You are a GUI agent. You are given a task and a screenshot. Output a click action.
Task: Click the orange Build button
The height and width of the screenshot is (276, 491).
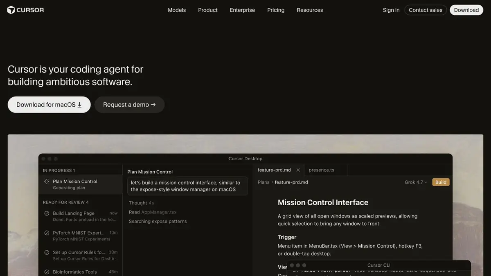(x=441, y=182)
